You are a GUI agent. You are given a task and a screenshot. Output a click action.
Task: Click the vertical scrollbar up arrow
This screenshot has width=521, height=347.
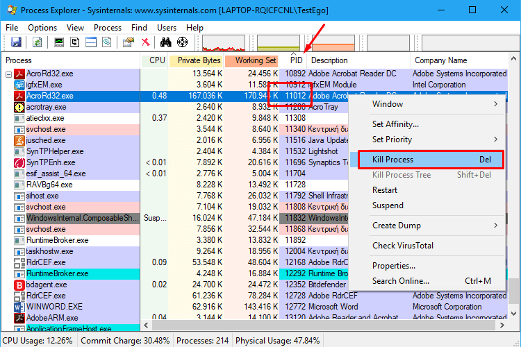[x=513, y=59]
